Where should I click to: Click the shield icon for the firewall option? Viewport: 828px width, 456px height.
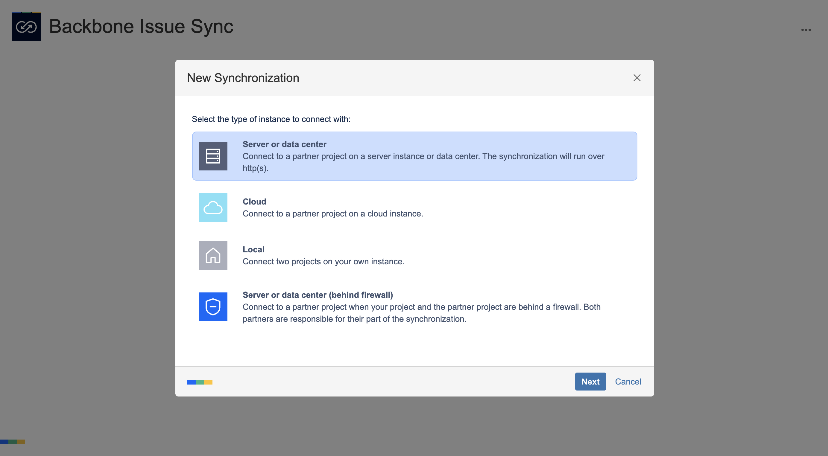[213, 307]
